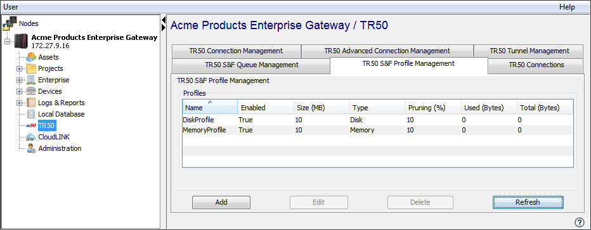Viewport: 591px width, 230px height.
Task: Click the Nodes root icon
Action: 10,23
